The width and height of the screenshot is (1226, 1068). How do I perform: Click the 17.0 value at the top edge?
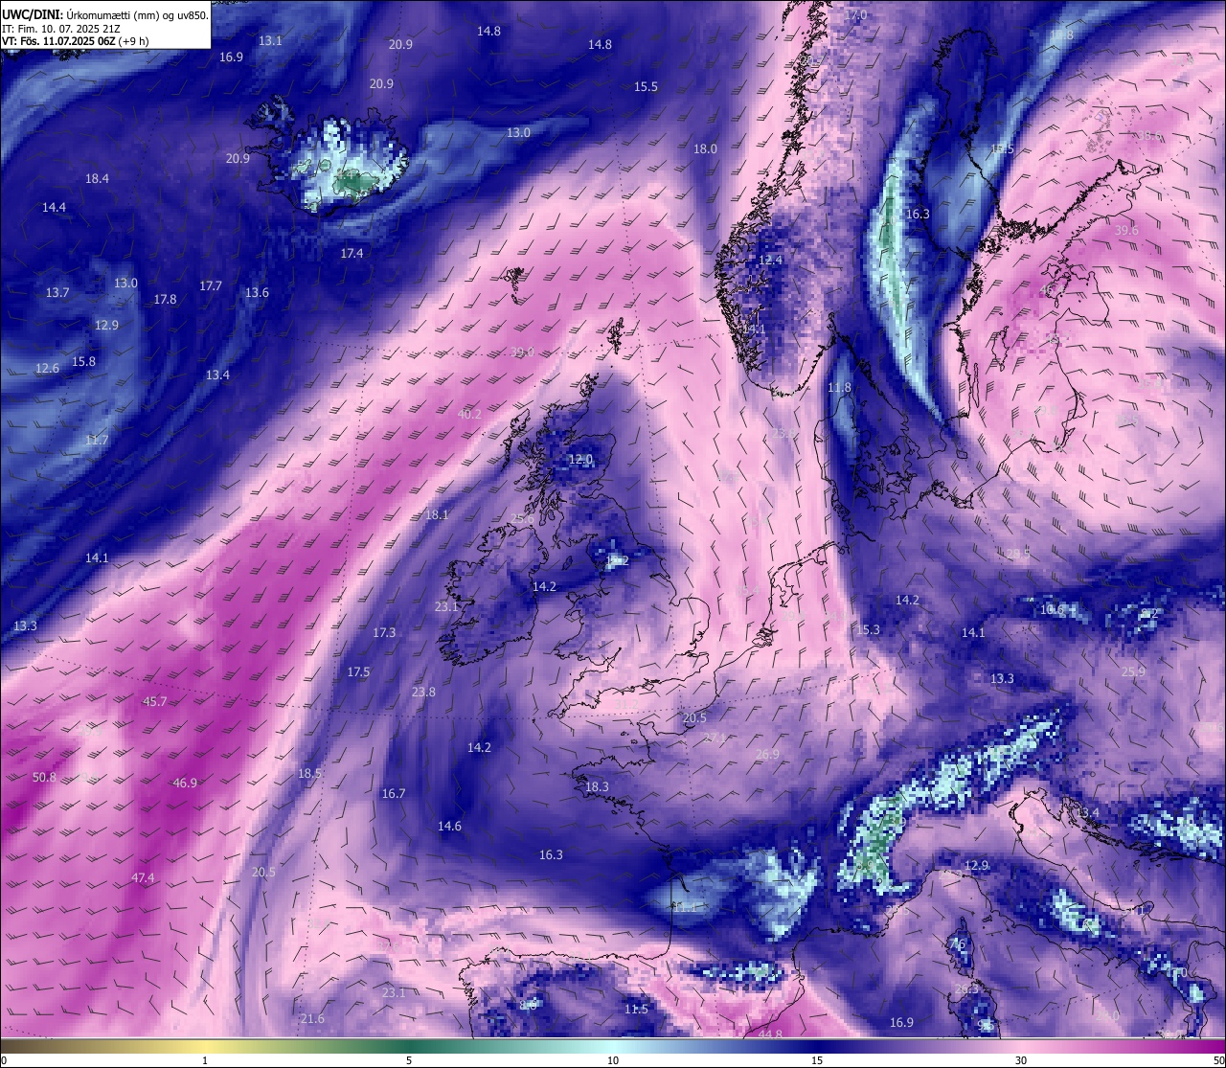pyautogui.click(x=855, y=15)
